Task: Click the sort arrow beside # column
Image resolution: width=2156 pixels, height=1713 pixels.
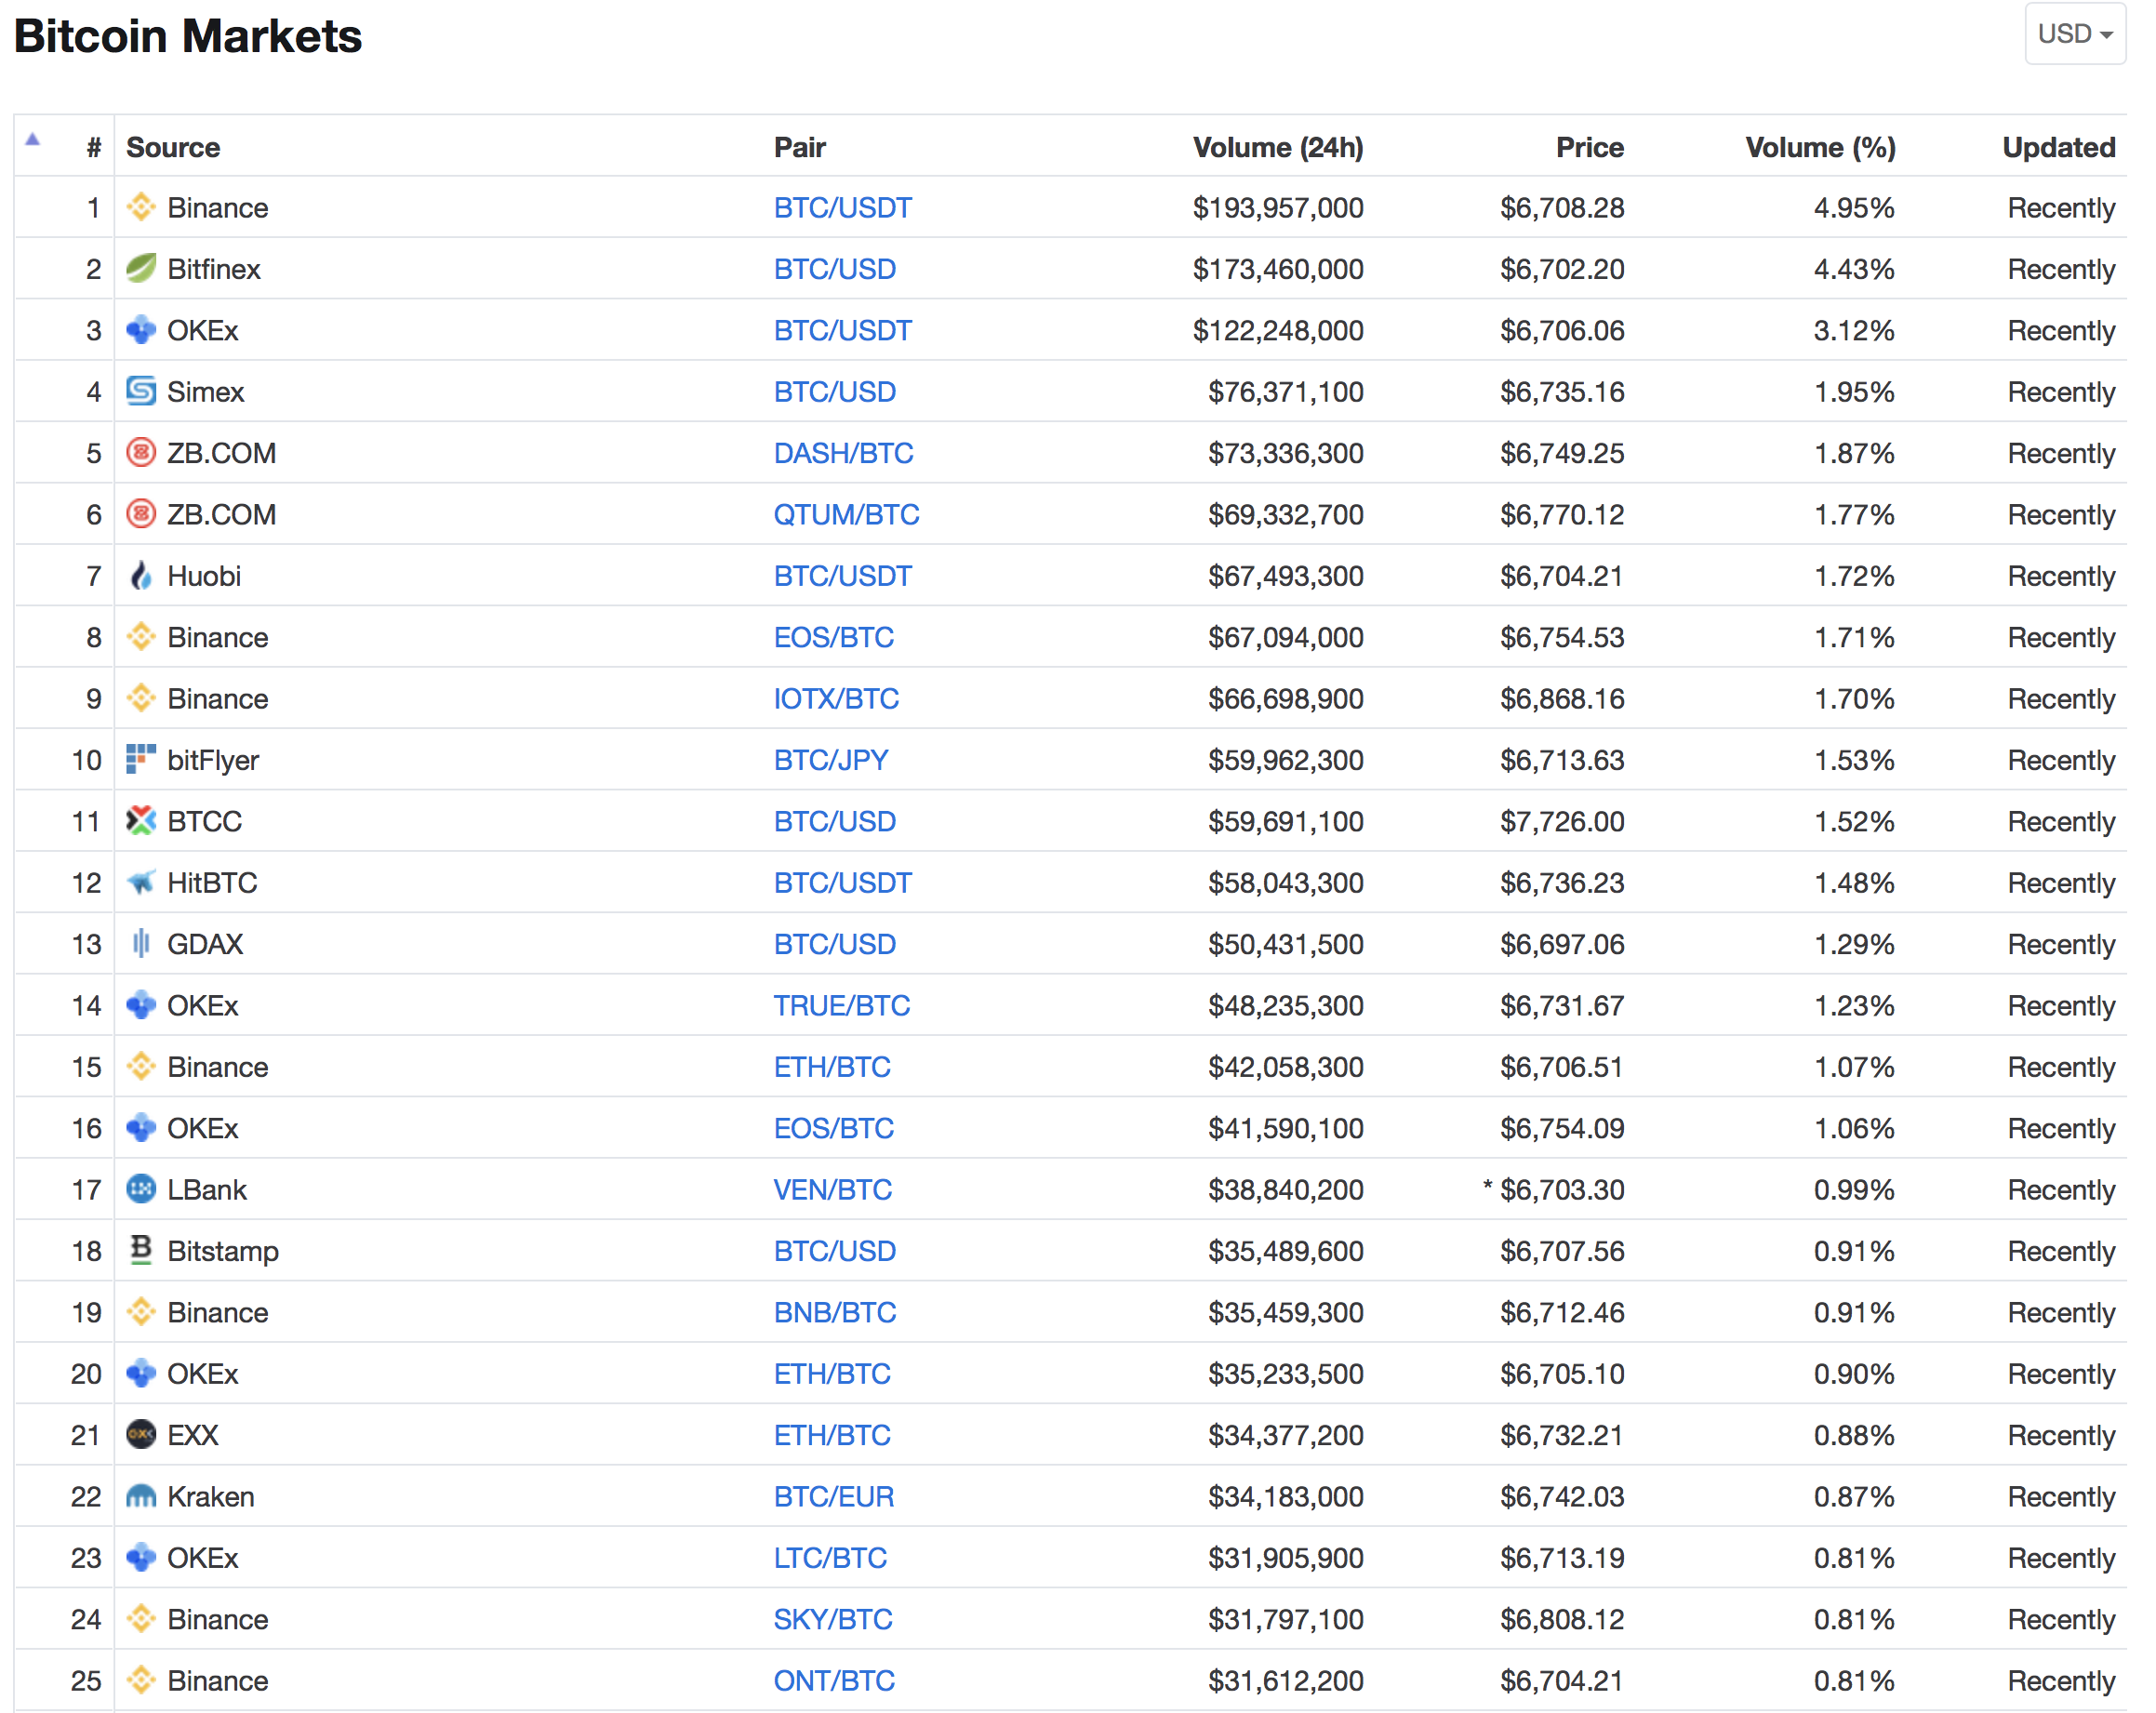Action: click(33, 140)
